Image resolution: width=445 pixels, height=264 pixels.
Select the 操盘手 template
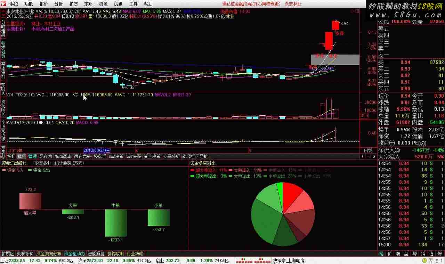click(100, 156)
